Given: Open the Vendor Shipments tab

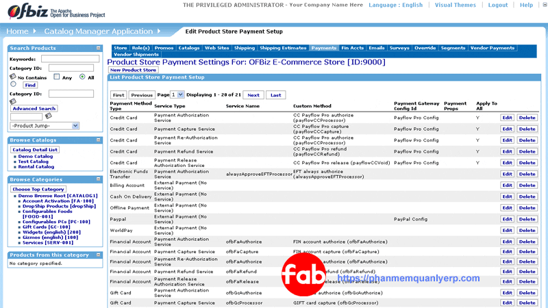Looking at the screenshot, I should (136, 55).
